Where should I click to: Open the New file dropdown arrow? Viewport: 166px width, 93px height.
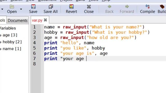click(x=2, y=9)
